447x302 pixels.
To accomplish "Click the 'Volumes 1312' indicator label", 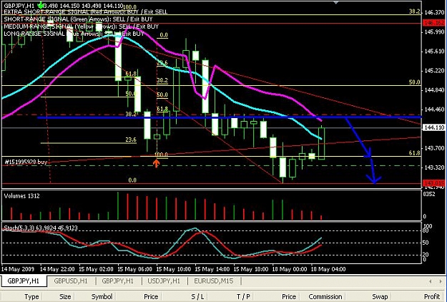I will click(x=21, y=196).
